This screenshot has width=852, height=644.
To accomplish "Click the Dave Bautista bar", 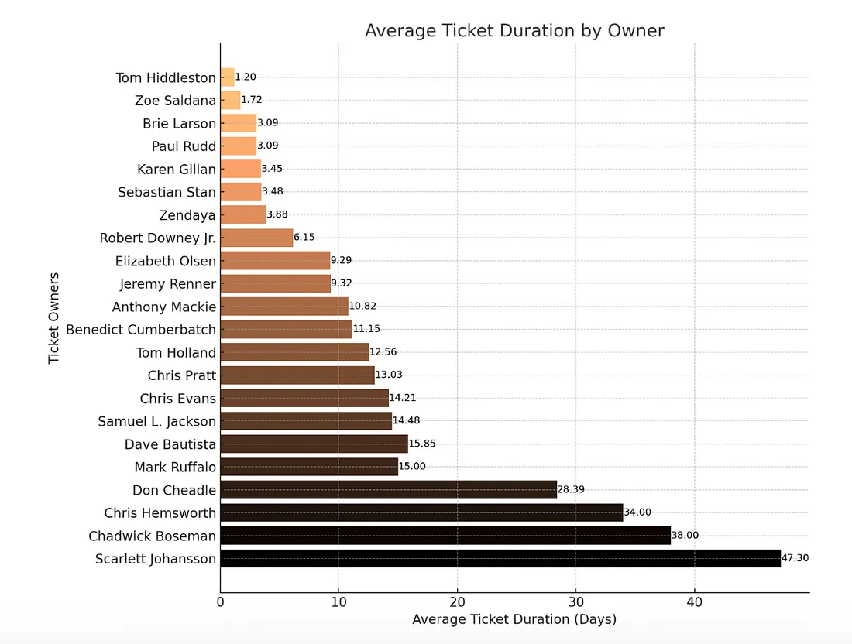I will (x=314, y=444).
